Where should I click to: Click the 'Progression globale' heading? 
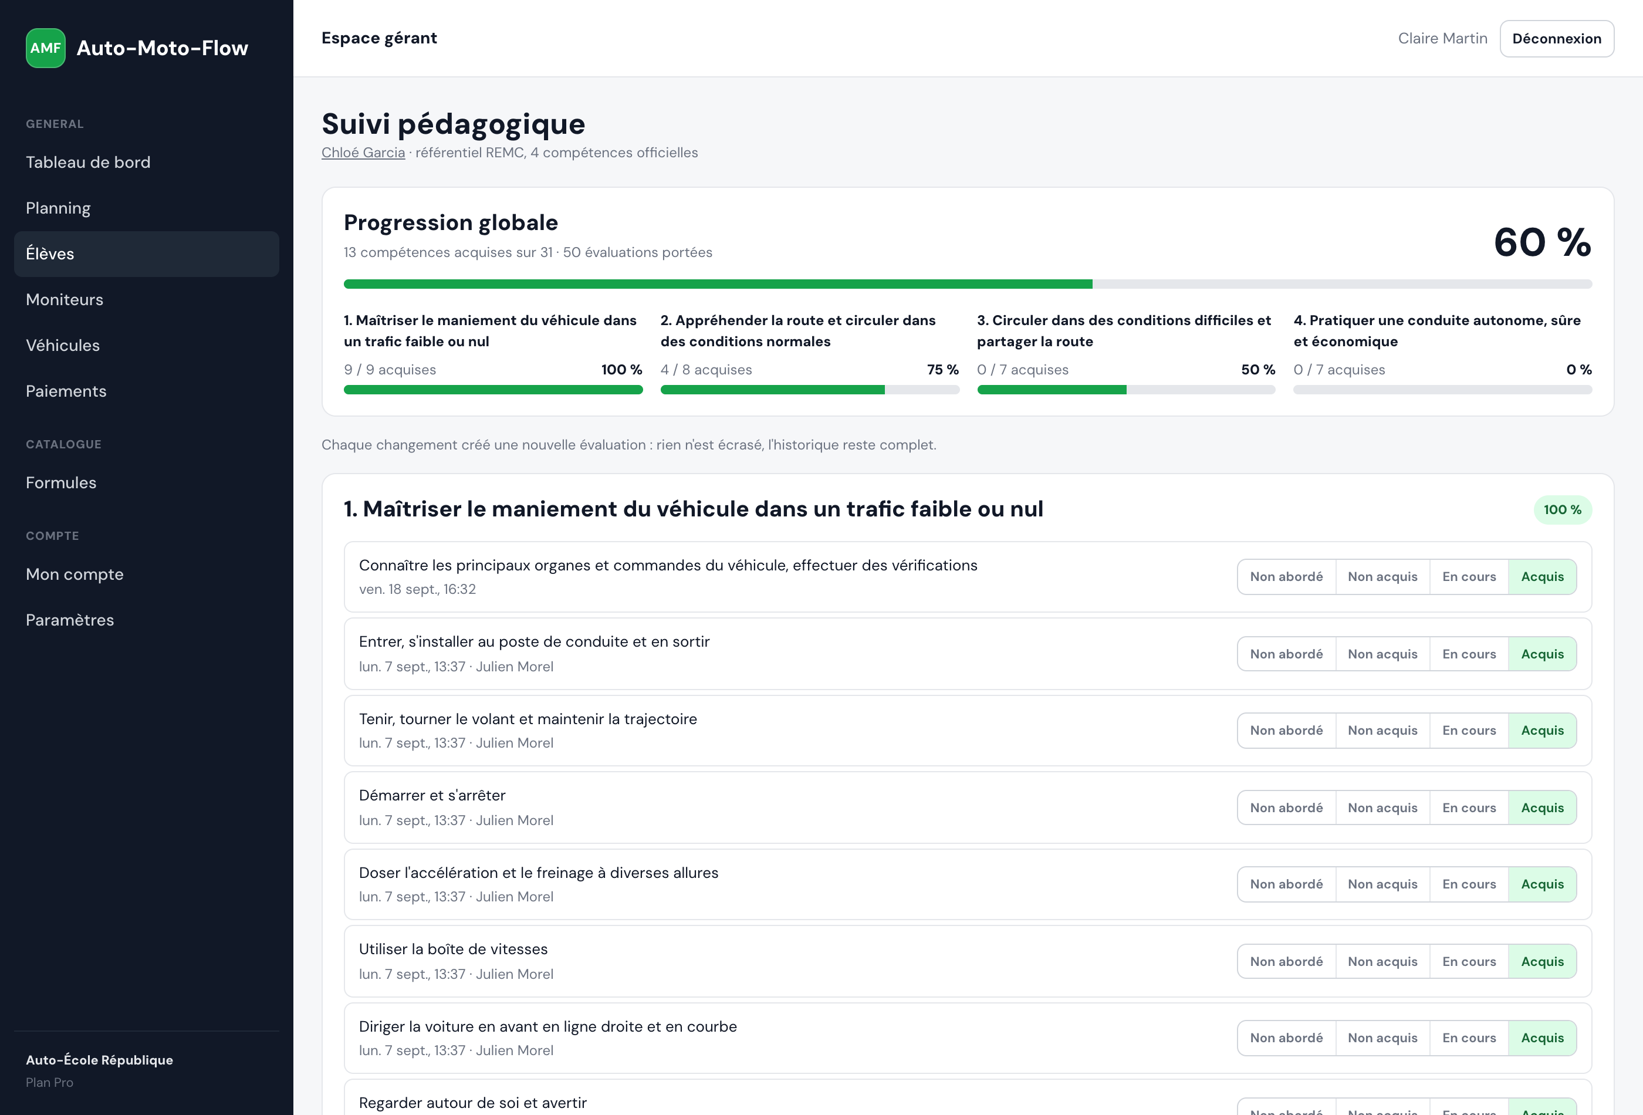[451, 223]
